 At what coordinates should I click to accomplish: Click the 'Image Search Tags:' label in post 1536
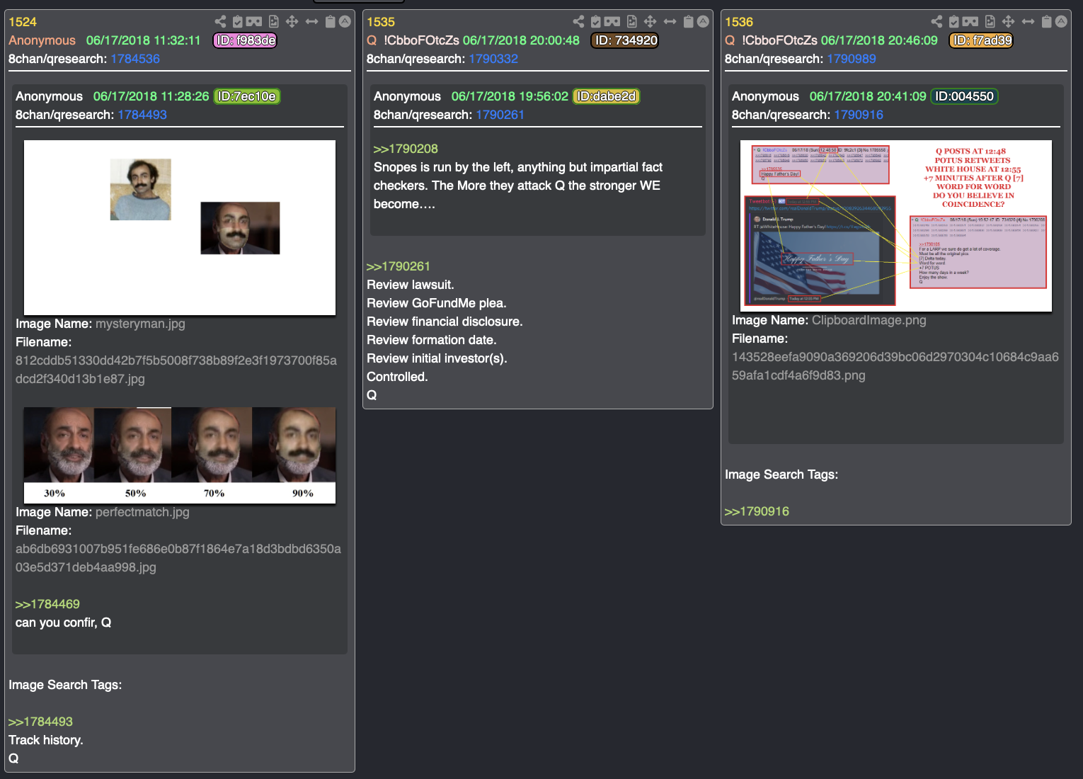click(x=781, y=474)
